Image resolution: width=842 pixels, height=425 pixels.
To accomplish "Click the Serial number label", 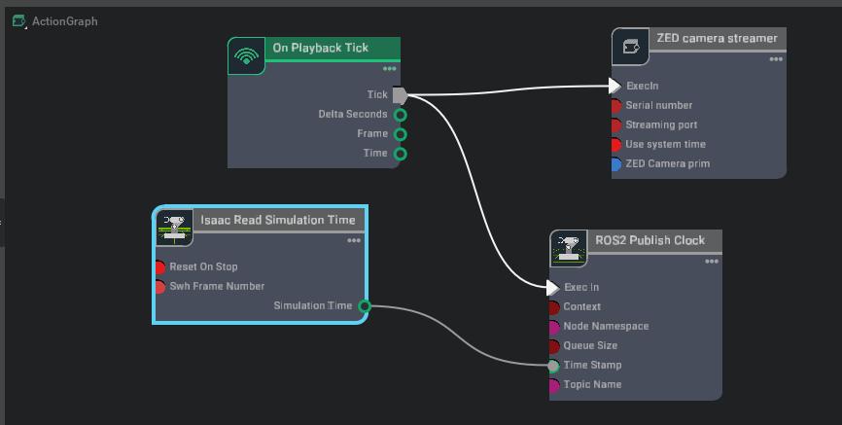I will click(x=659, y=105).
